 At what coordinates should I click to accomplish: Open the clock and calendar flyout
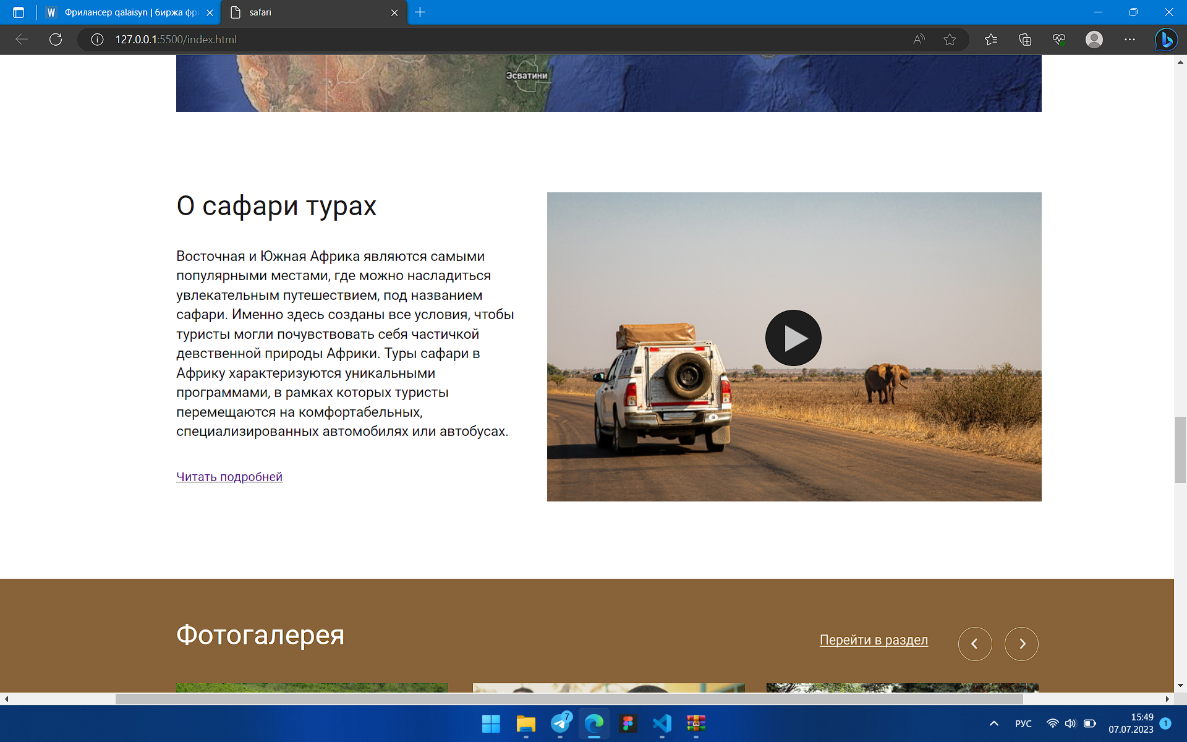point(1131,723)
